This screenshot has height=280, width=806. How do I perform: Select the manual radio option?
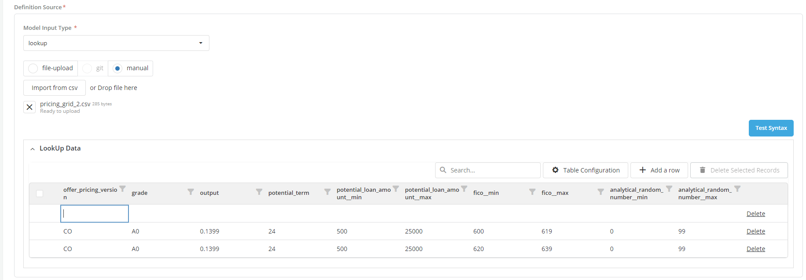[117, 68]
